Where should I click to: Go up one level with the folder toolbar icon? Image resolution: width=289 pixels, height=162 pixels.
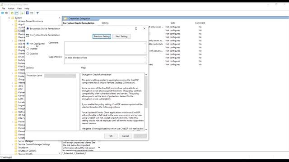coord(12,13)
